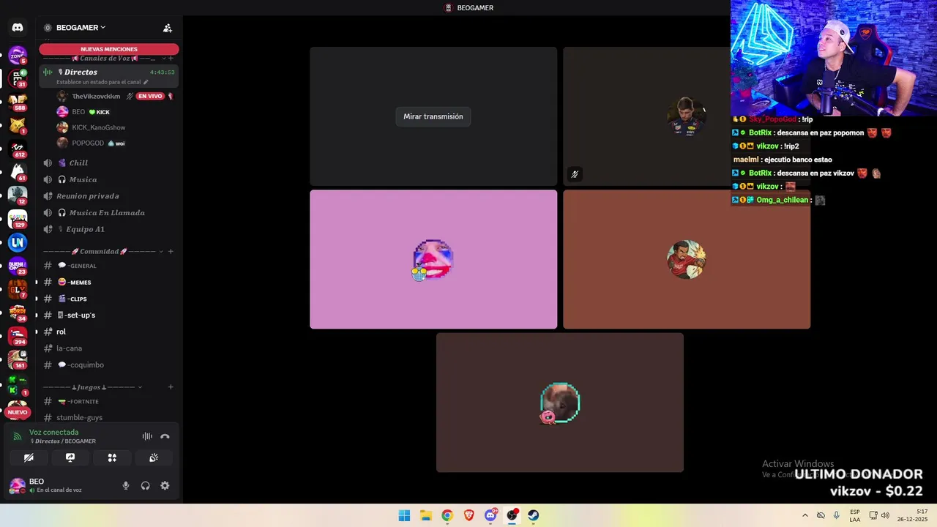Open the invite people icon next to BEOGAMER
Image resolution: width=937 pixels, height=527 pixels.
click(167, 28)
